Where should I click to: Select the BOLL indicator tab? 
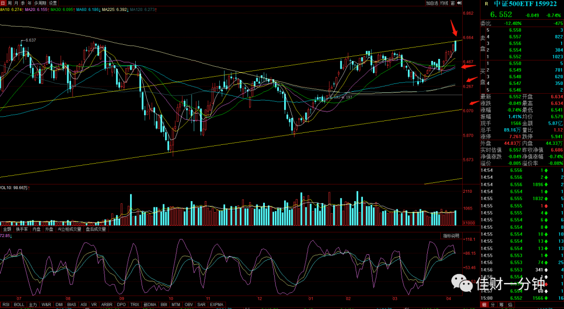coord(19,304)
